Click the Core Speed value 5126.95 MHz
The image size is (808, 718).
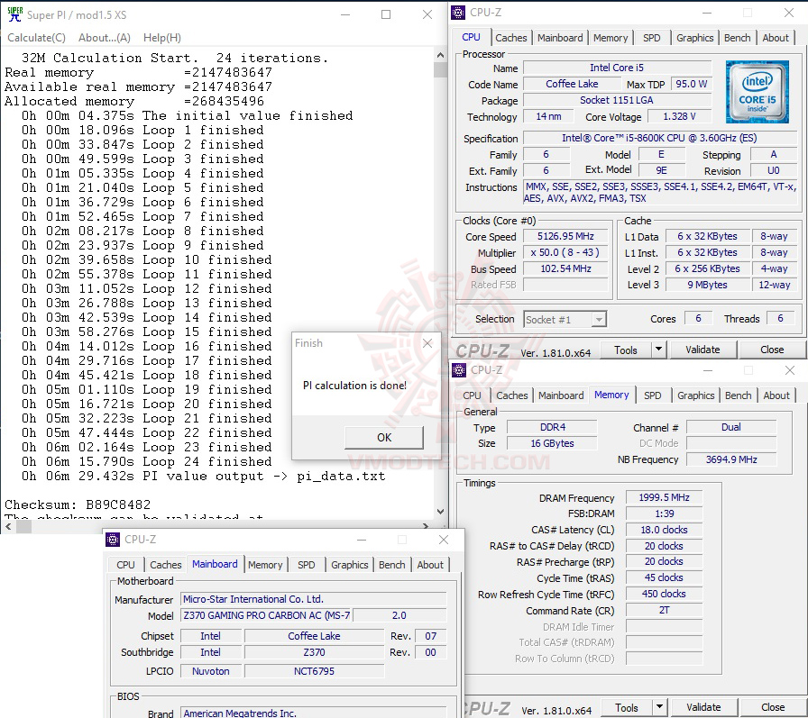565,236
